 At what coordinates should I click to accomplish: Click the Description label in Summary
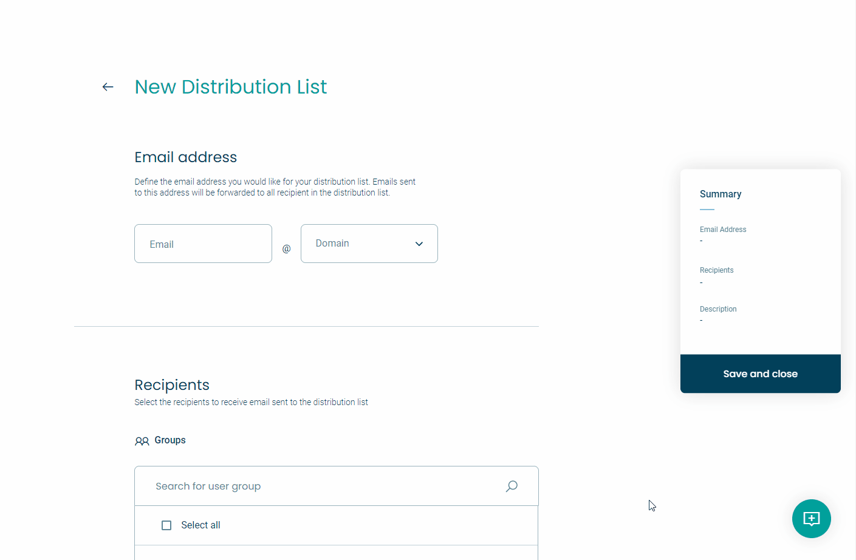coord(718,309)
